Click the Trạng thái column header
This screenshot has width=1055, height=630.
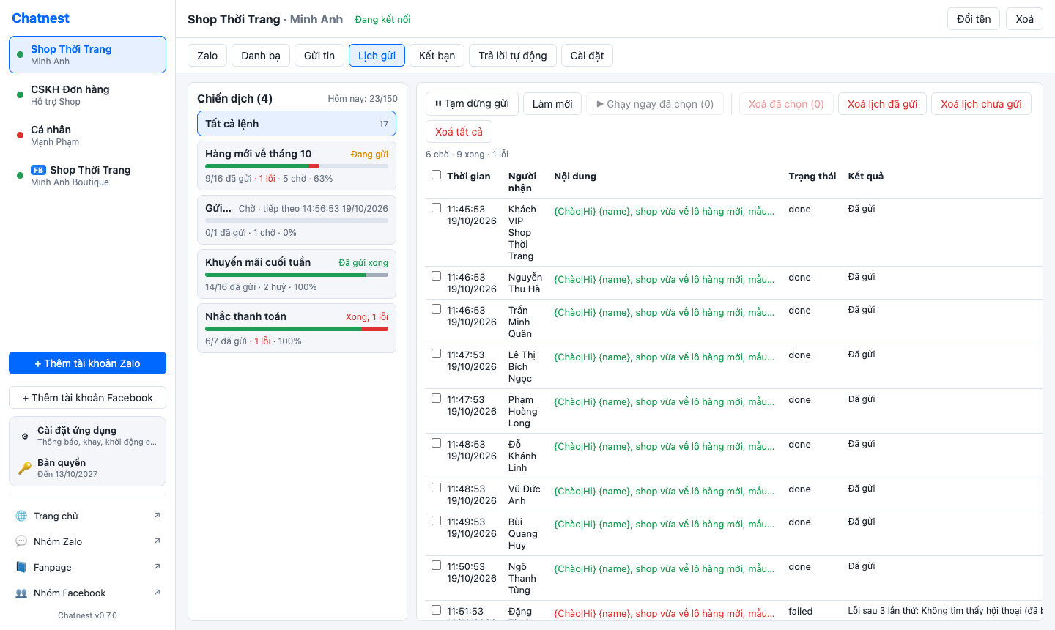coord(812,176)
